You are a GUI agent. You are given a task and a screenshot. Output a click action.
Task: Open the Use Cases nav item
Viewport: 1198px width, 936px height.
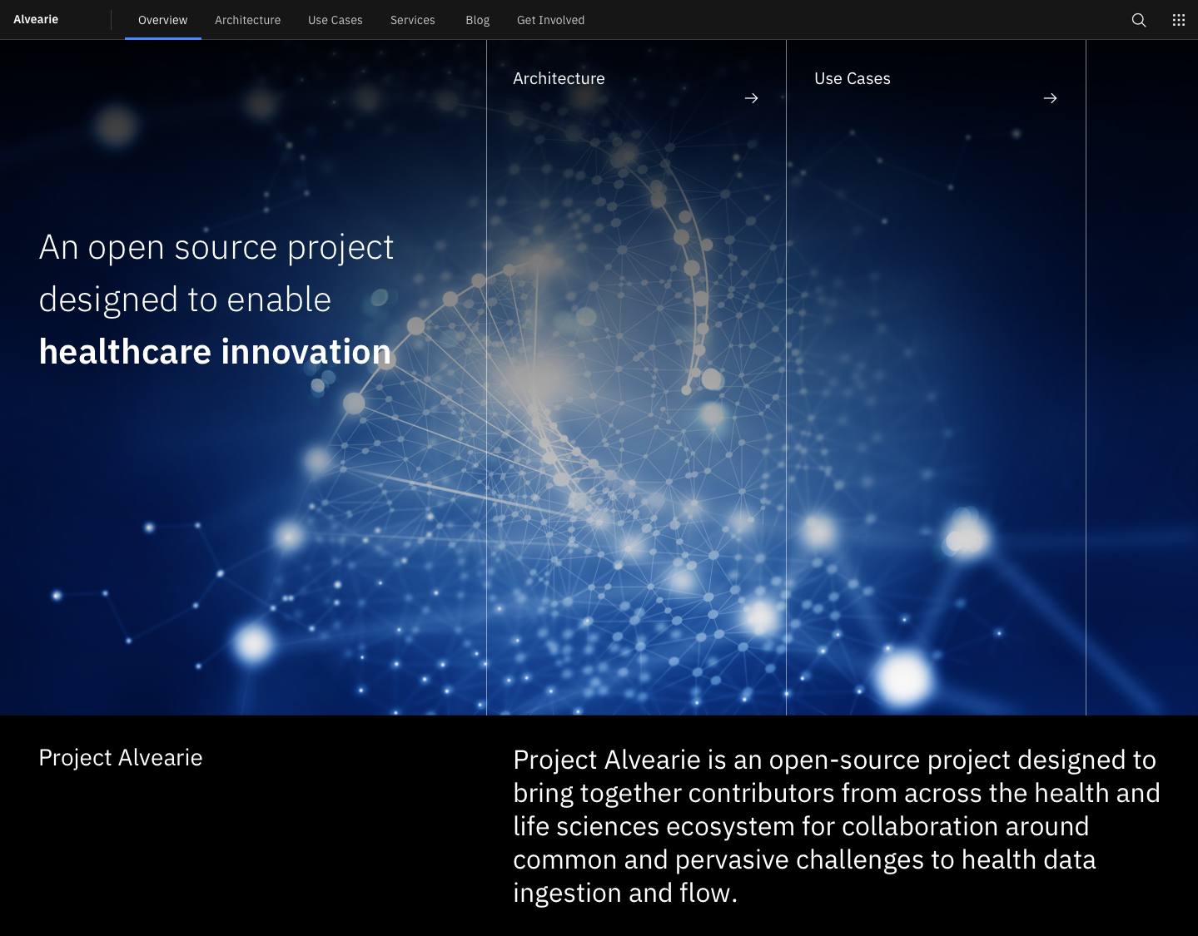(336, 20)
